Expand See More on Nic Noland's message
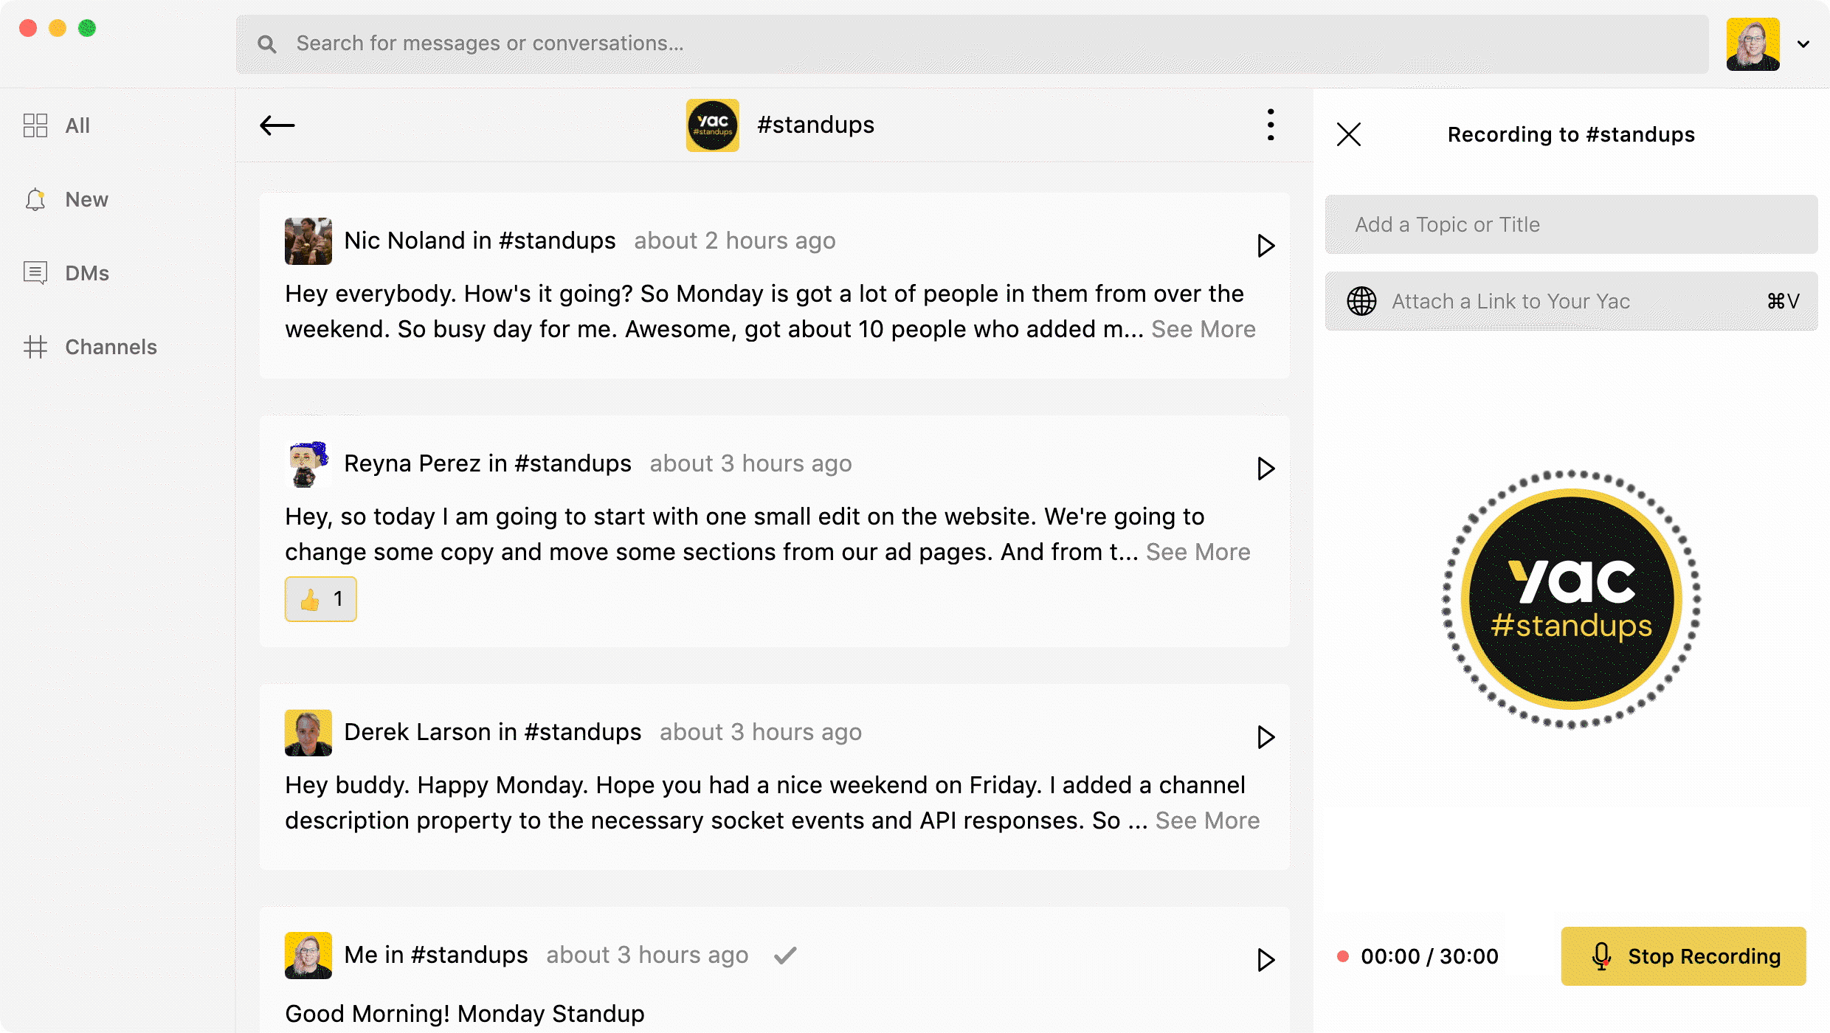The height and width of the screenshot is (1033, 1830). coord(1204,329)
